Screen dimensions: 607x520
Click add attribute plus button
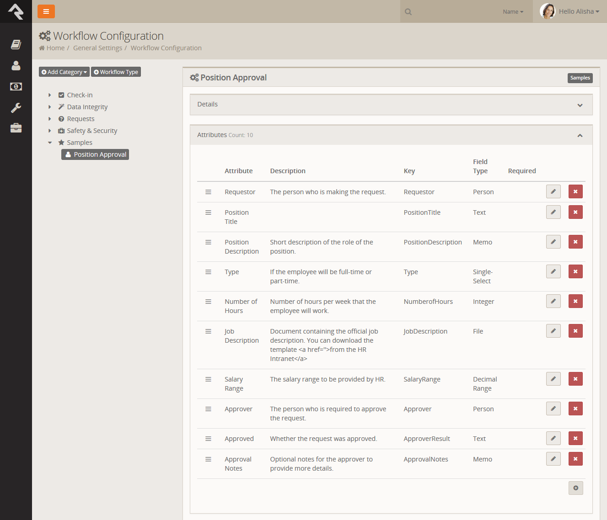coord(576,488)
